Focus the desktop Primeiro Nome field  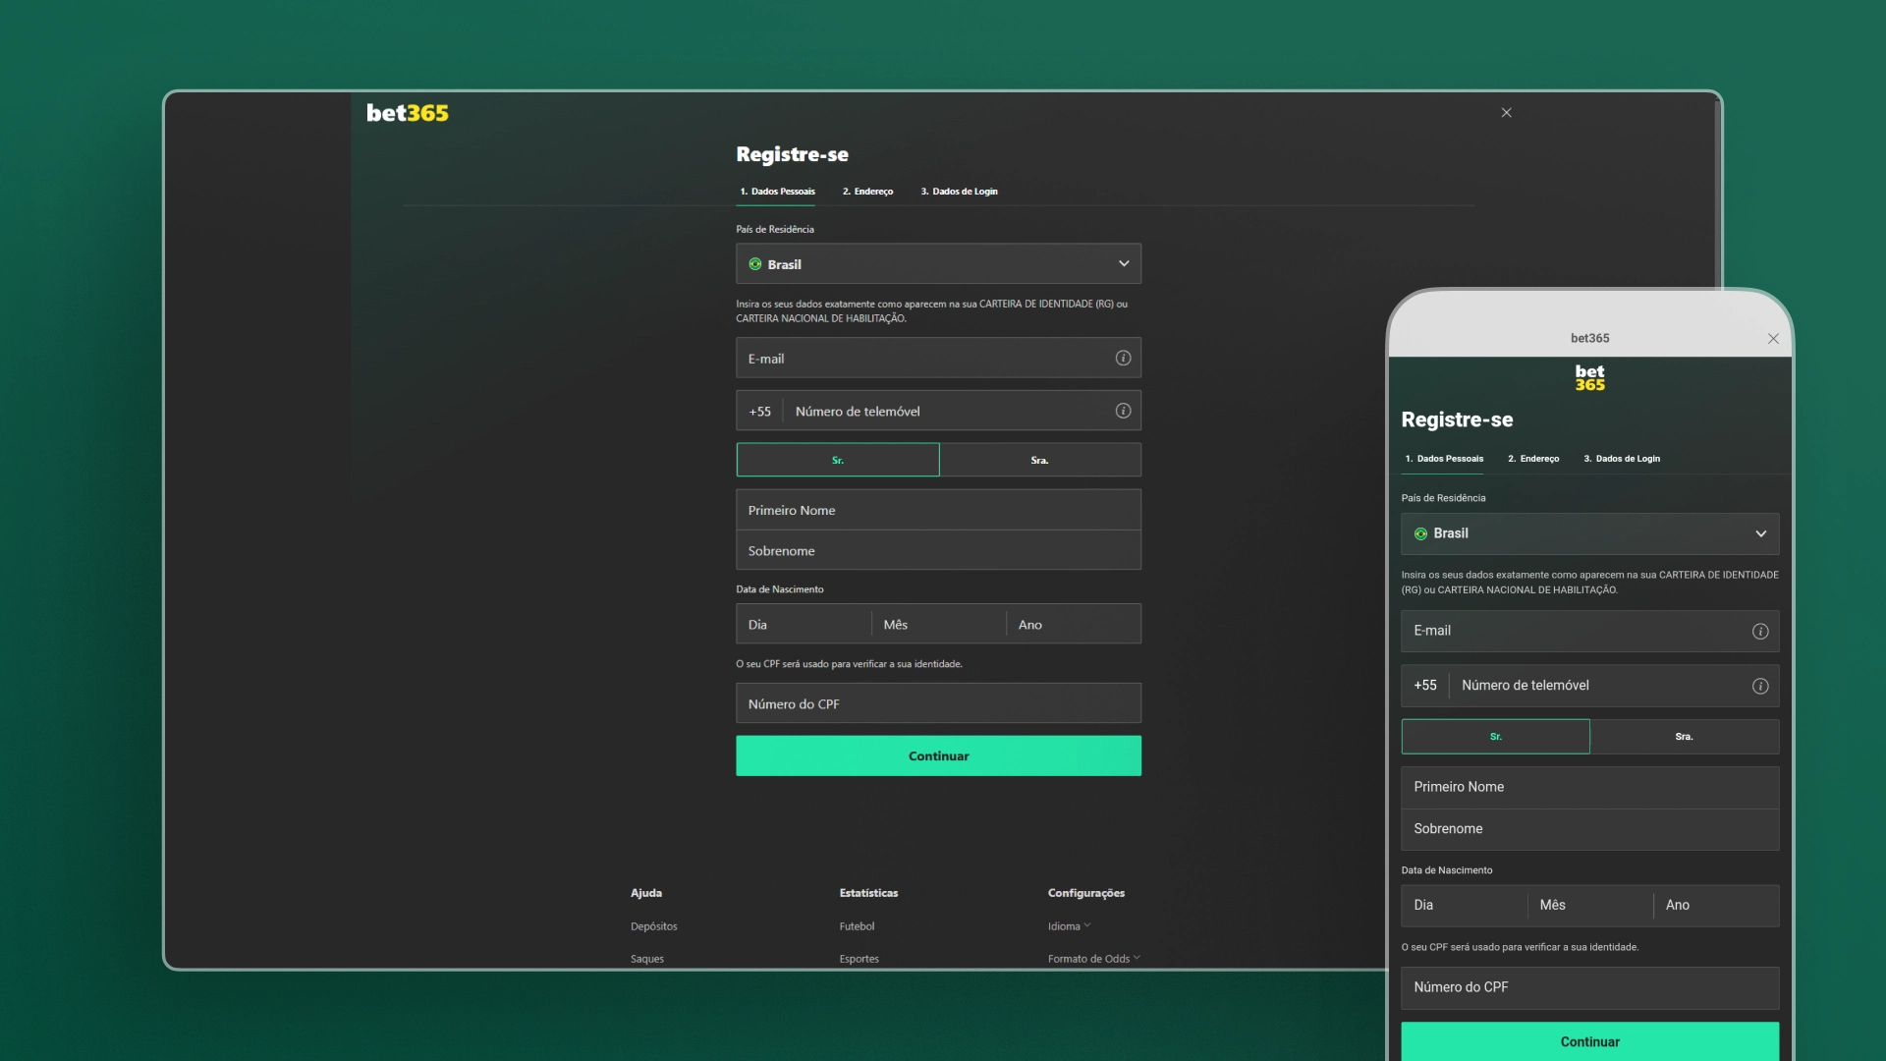click(x=938, y=510)
